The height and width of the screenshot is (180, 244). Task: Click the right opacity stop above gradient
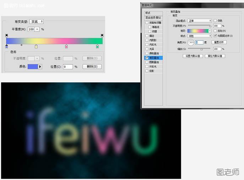tap(102, 36)
